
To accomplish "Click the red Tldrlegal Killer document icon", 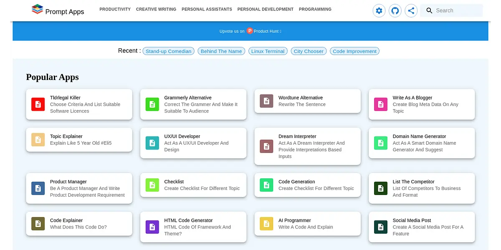I will tap(38, 104).
